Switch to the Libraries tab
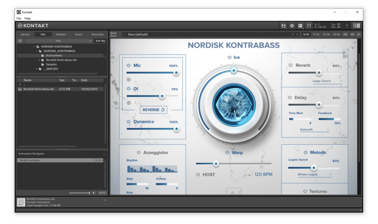 click(25, 34)
